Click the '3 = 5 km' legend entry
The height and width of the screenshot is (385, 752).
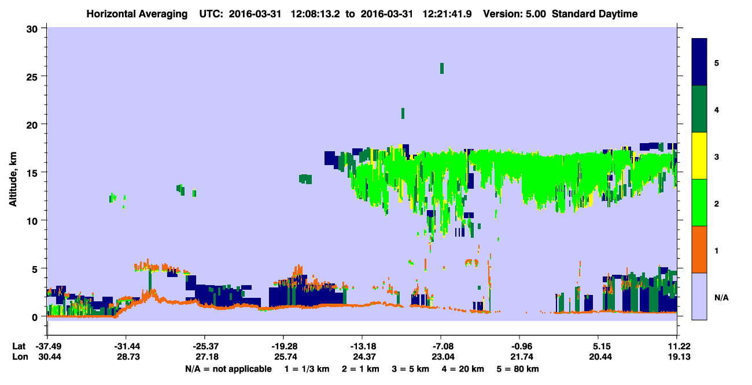click(411, 369)
